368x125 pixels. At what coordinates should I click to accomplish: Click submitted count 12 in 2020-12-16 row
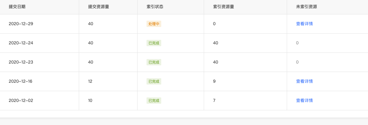(x=90, y=81)
